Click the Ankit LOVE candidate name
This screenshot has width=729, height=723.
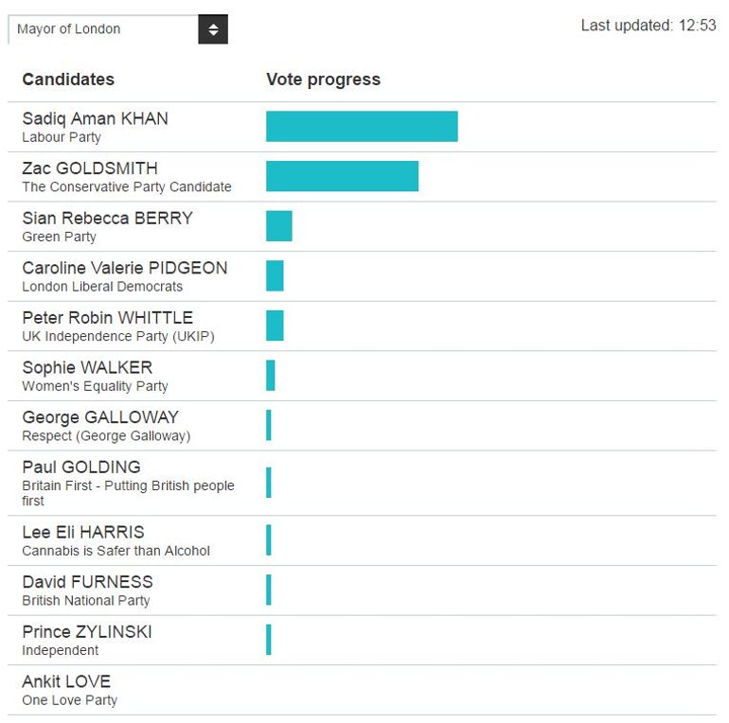[66, 681]
